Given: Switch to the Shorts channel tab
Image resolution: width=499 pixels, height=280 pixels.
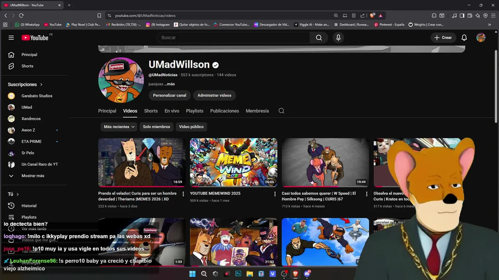Looking at the screenshot, I should (151, 111).
